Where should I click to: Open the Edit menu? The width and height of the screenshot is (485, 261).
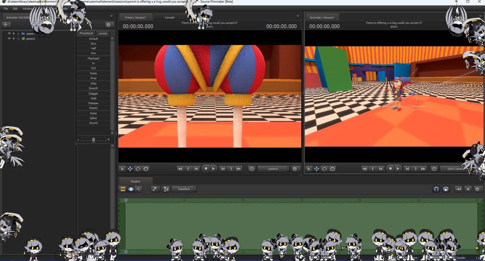pos(15,8)
